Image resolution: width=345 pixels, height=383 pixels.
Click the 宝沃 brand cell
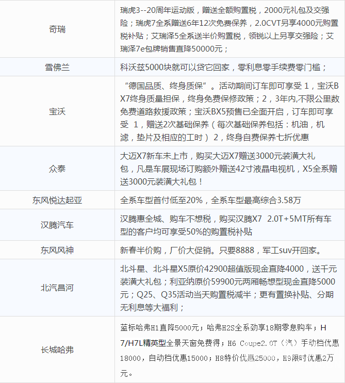(x=57, y=111)
